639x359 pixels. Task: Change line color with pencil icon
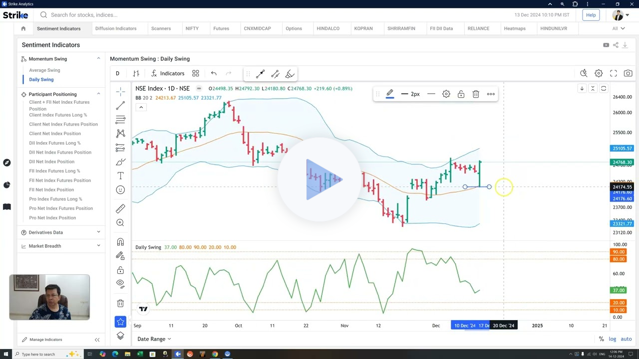390,94
